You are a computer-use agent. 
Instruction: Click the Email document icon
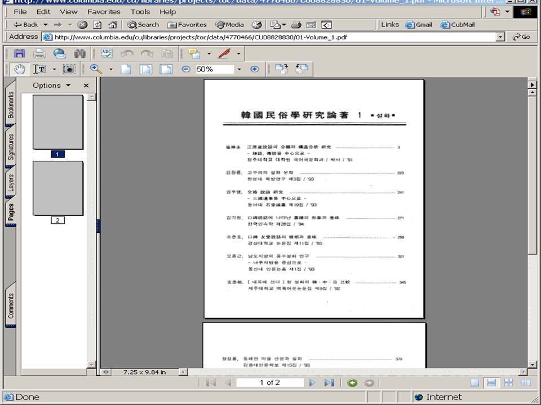tap(59, 53)
